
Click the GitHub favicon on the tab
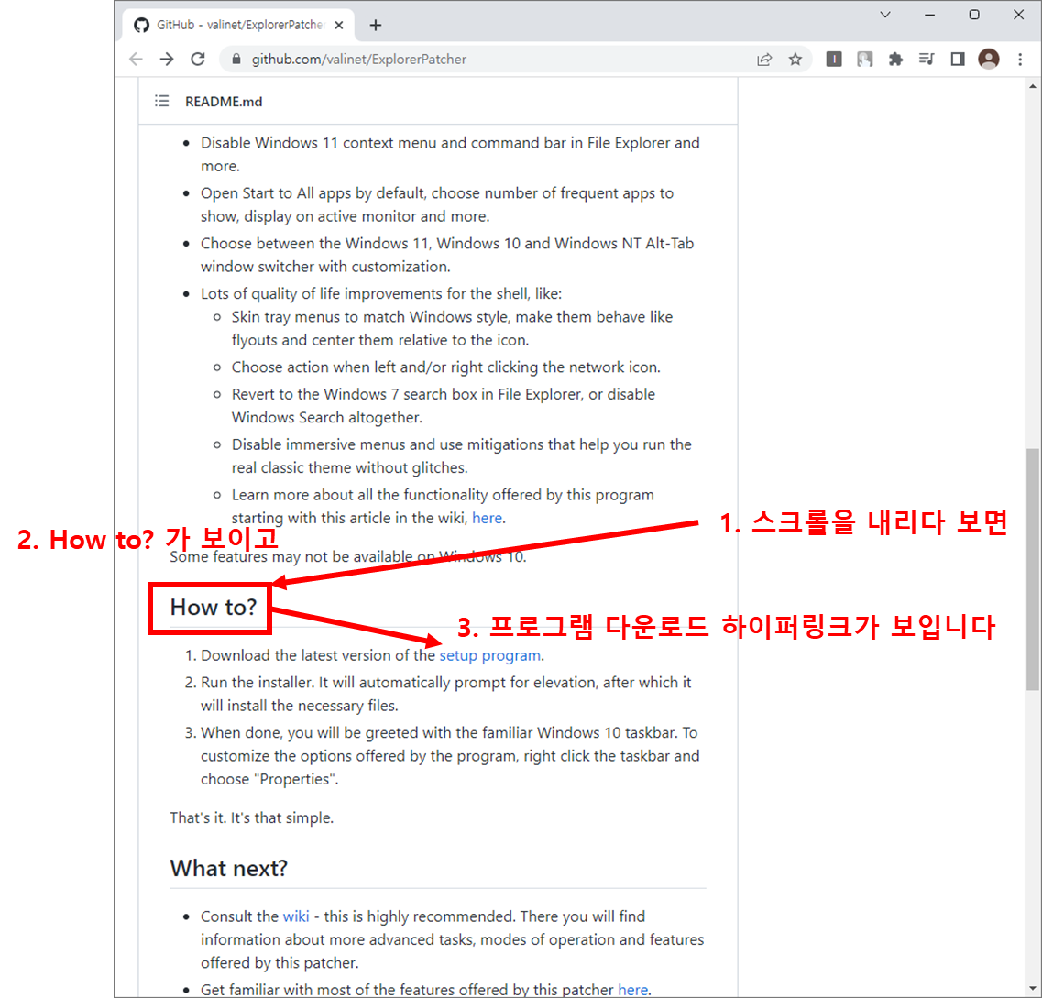tap(141, 26)
